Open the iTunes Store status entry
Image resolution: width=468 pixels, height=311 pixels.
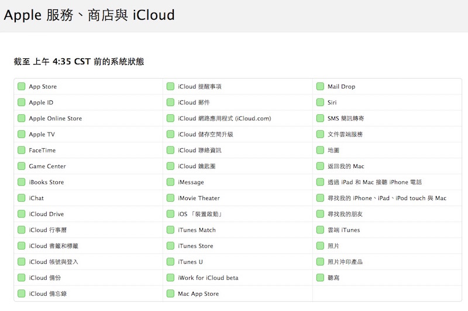(195, 246)
